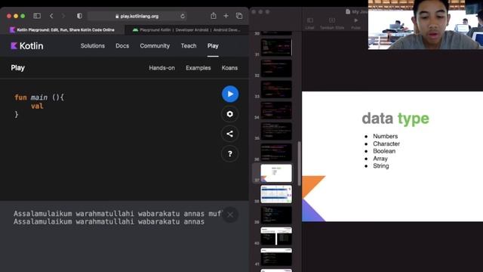Select slide 36 thumbnail in Keynote
The width and height of the screenshot is (483, 272).
tap(276, 152)
